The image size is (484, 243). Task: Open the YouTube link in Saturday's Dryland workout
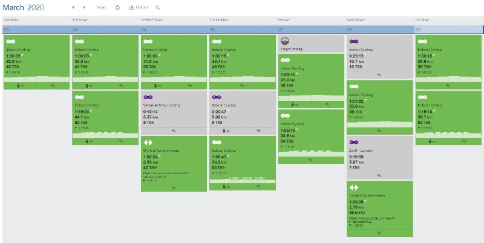(372, 219)
